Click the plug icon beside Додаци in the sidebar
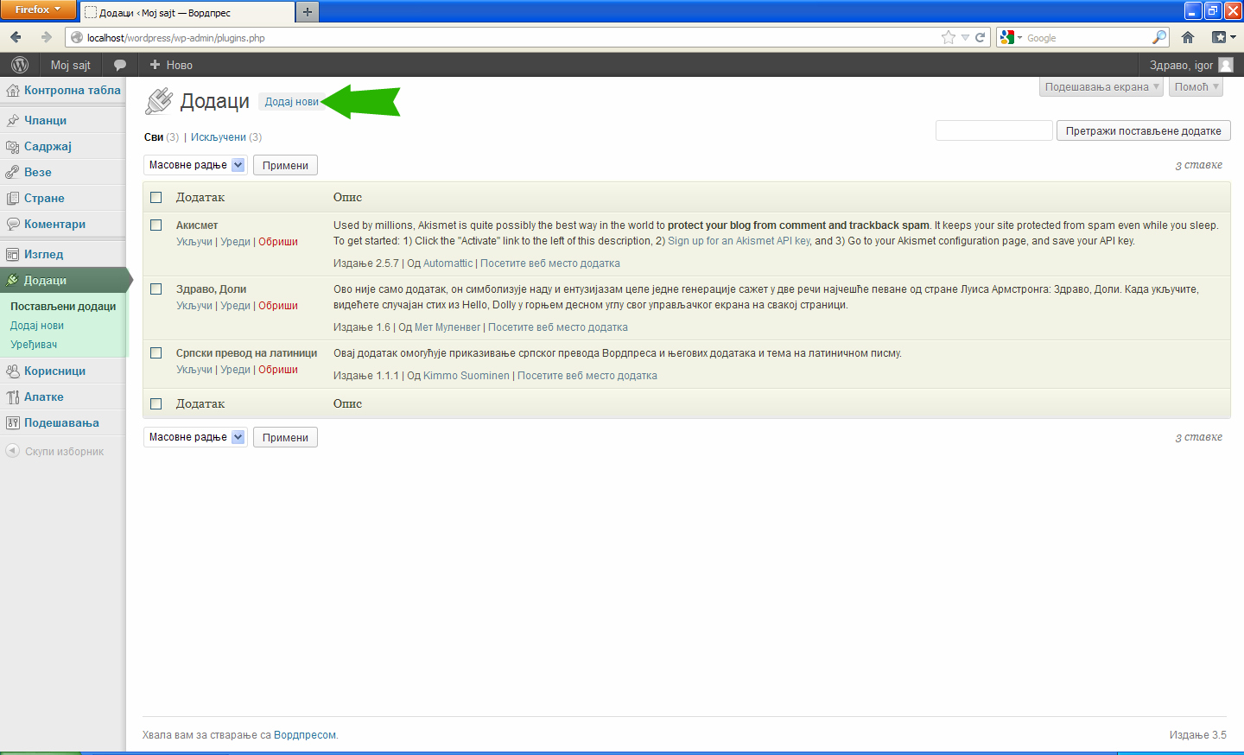1244x755 pixels. (x=12, y=281)
